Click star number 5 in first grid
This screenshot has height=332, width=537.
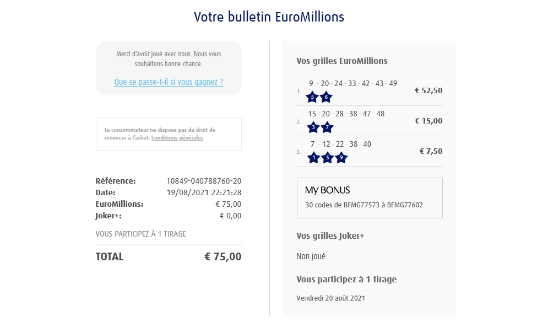coord(313,98)
